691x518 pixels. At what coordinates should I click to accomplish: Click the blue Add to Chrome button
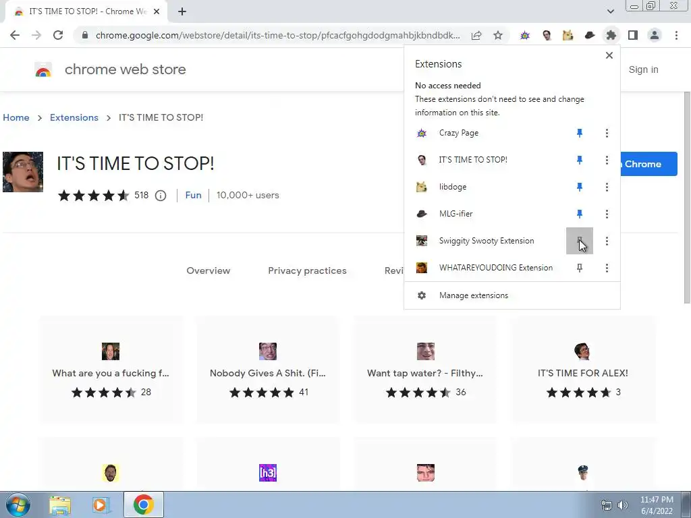pos(648,164)
